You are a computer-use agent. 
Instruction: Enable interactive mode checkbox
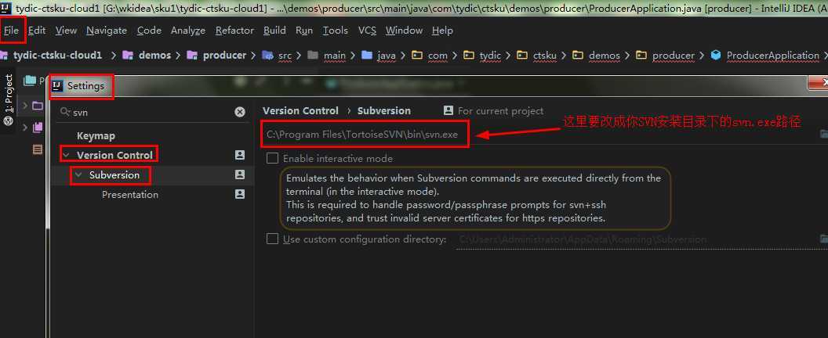coord(273,158)
